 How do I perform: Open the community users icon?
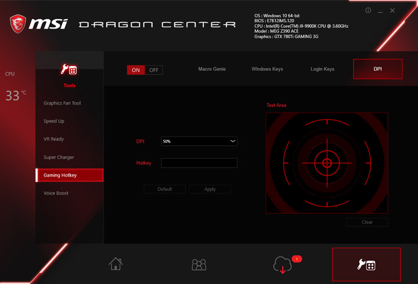pyautogui.click(x=199, y=264)
